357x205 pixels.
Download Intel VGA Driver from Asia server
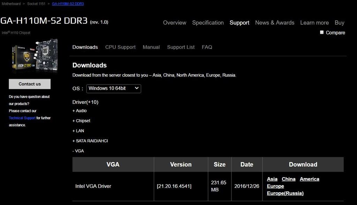[272, 179]
